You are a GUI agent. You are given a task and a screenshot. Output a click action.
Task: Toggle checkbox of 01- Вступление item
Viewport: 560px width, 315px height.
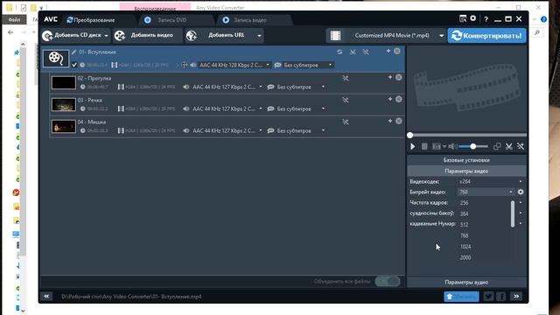pyautogui.click(x=73, y=65)
